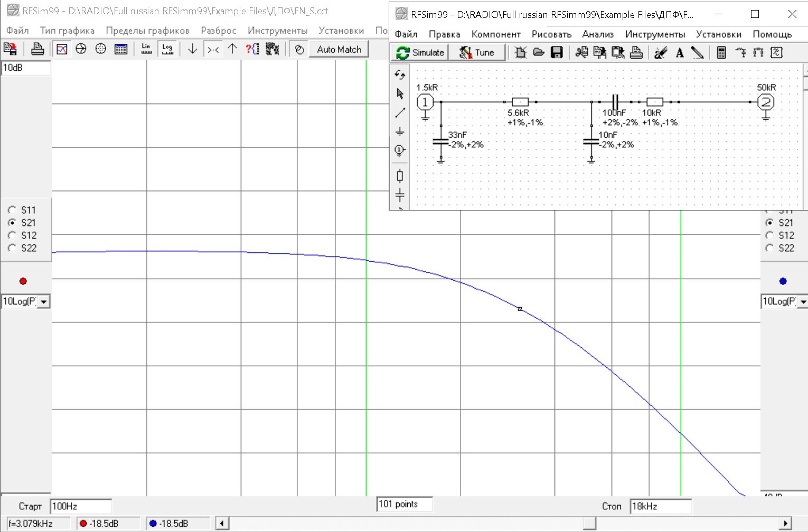
Task: Open the Разброс menu
Action: tap(219, 31)
